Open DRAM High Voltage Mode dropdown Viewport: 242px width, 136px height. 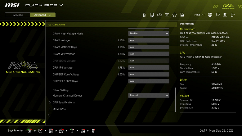click(149, 34)
